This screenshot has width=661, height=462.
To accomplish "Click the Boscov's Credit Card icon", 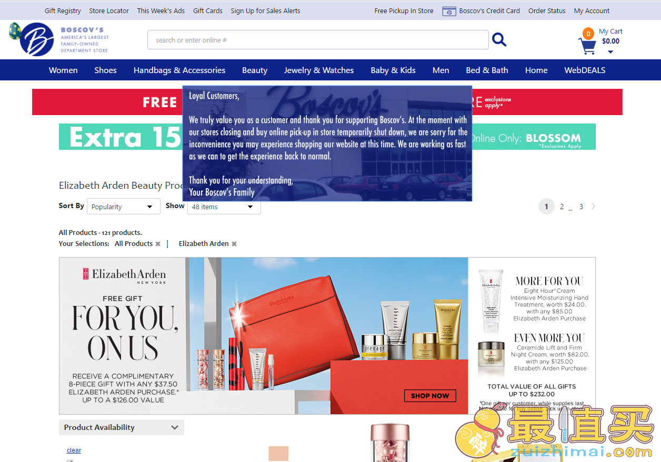I will coord(449,11).
